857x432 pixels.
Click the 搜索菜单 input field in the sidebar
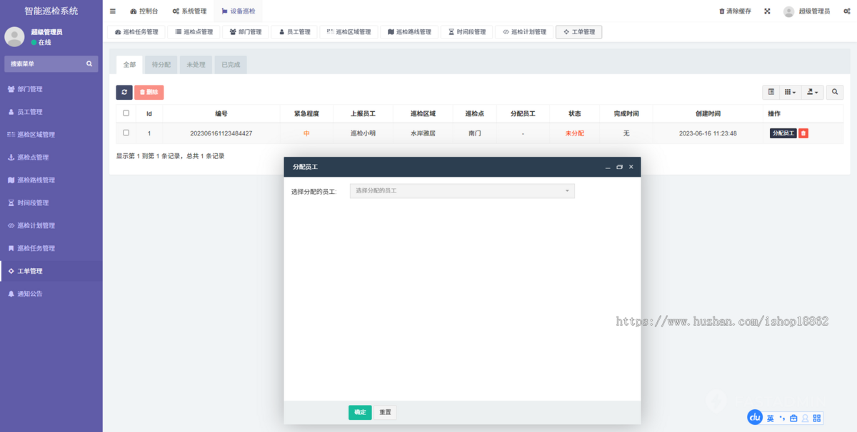click(x=43, y=63)
